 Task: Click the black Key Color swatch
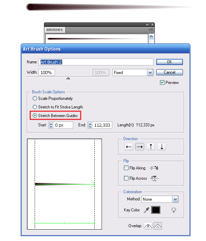156,210
